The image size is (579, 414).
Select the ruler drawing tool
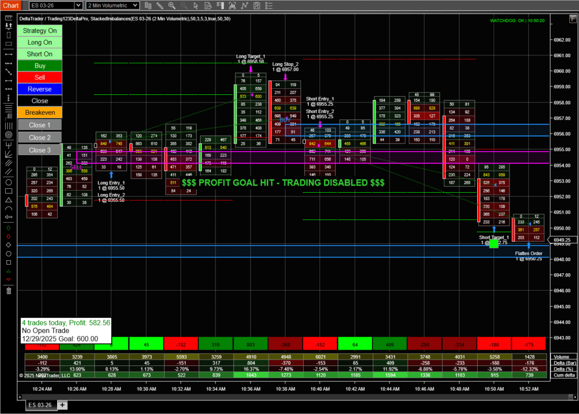(8, 16)
